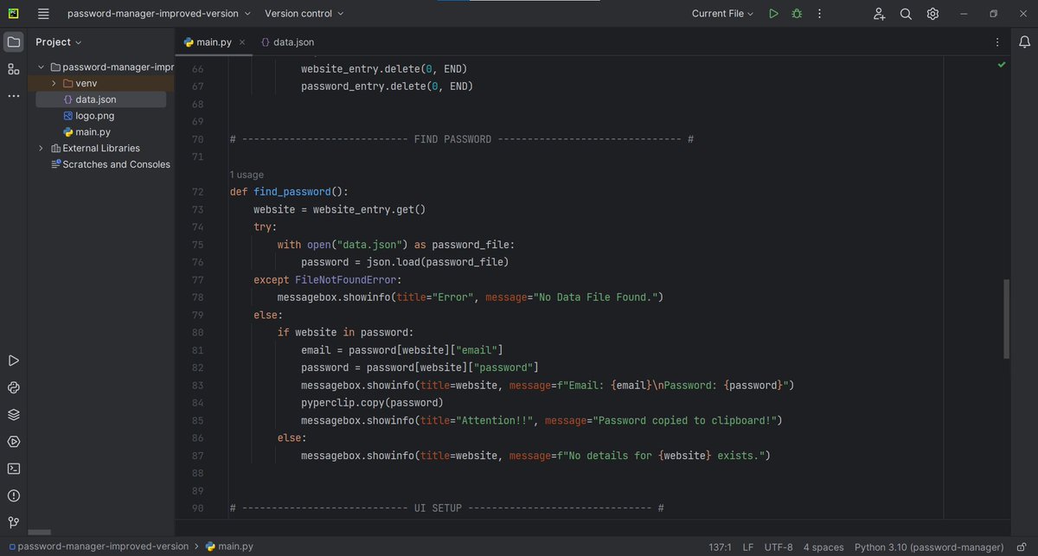Screen dimensions: 1038x556
Task: Run the current file with green play button
Action: (x=773, y=14)
